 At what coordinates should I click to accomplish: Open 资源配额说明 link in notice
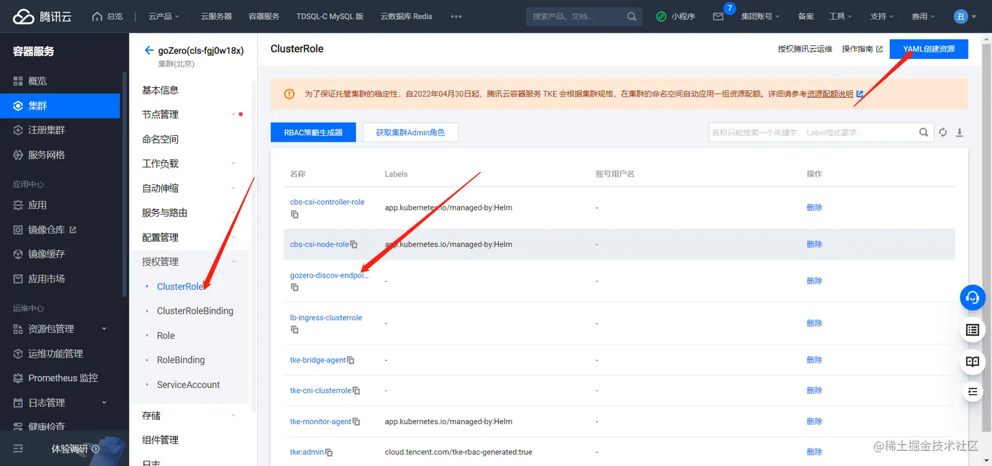[830, 95]
